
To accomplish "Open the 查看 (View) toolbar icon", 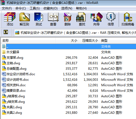I will 53,17.
